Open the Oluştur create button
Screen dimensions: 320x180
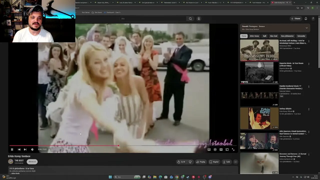pos(296,18)
